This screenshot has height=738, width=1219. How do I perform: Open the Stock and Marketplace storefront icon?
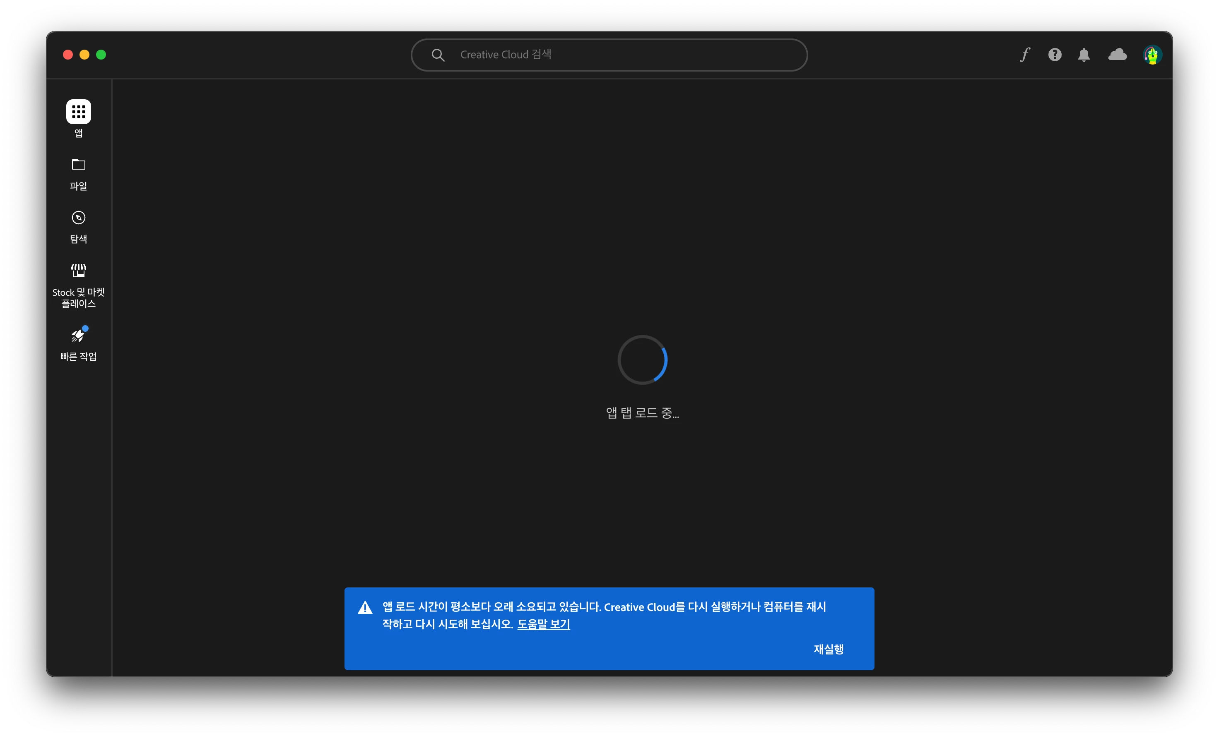click(x=78, y=271)
